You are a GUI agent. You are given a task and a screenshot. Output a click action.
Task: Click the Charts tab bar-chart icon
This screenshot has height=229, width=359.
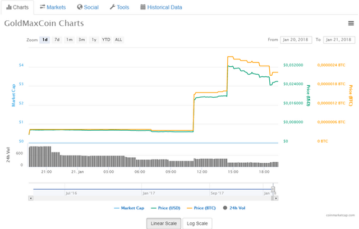tap(9, 7)
